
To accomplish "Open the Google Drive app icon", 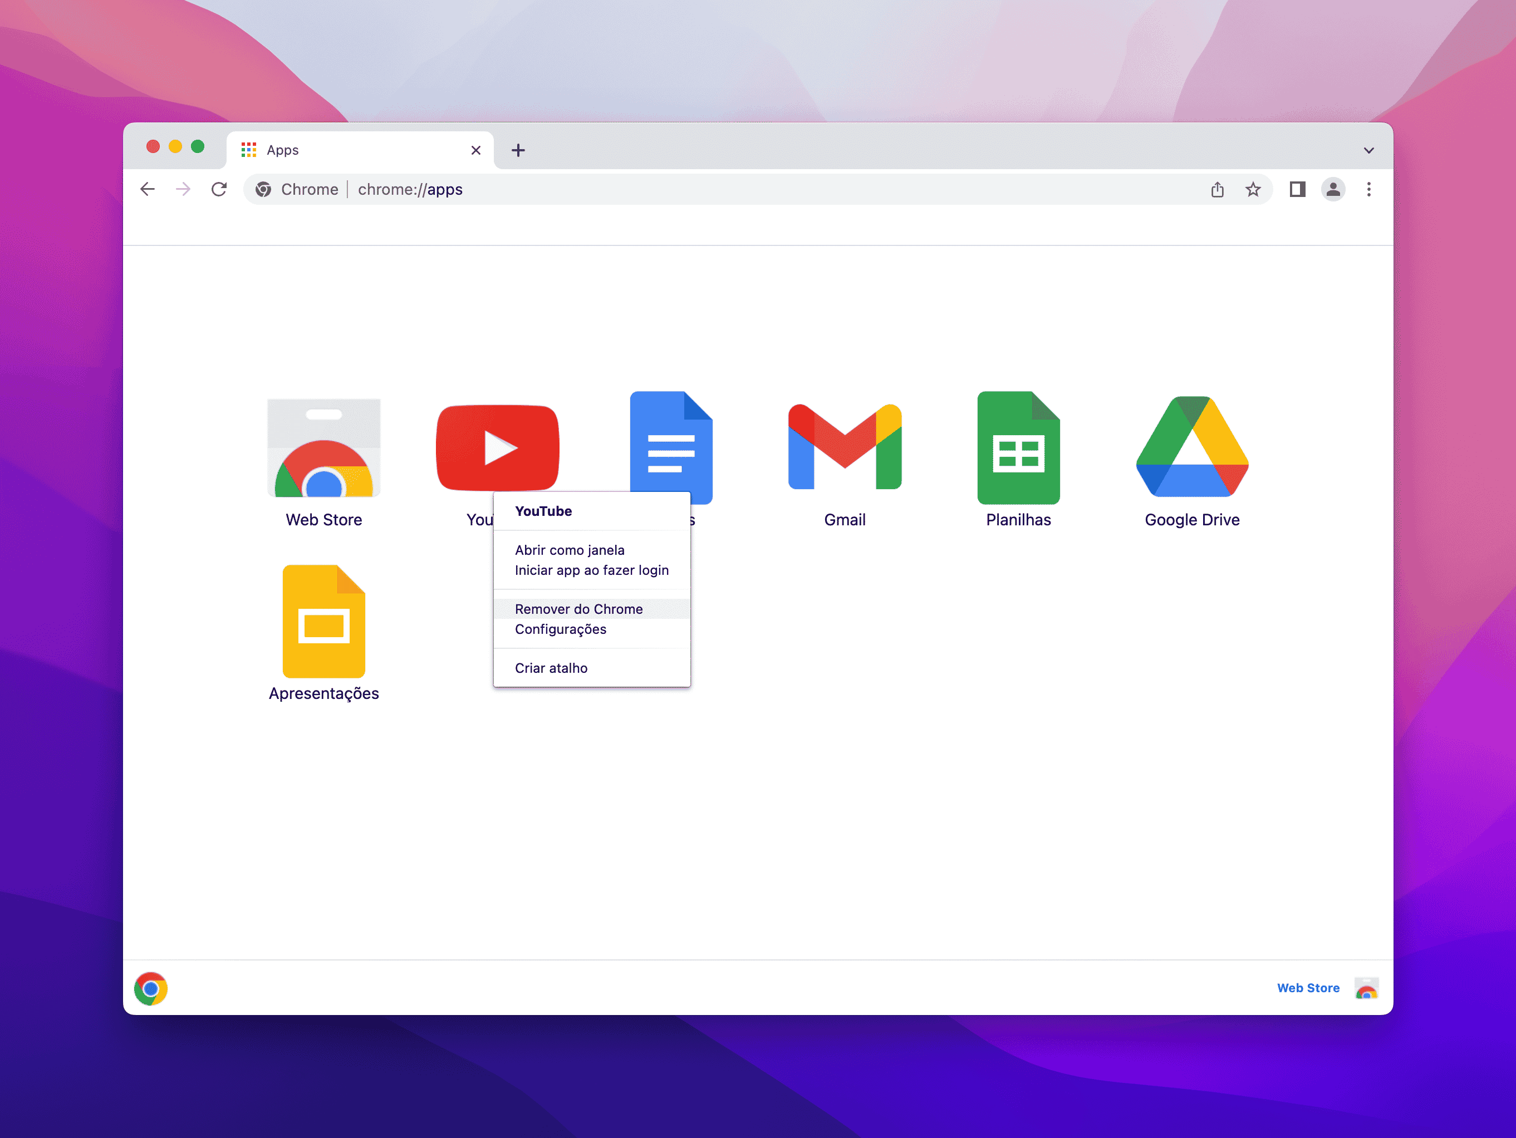I will tap(1192, 447).
